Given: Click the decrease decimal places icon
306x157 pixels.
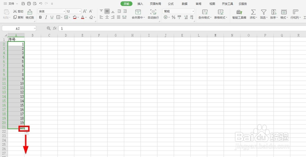Looking at the screenshot, I should (x=192, y=17).
